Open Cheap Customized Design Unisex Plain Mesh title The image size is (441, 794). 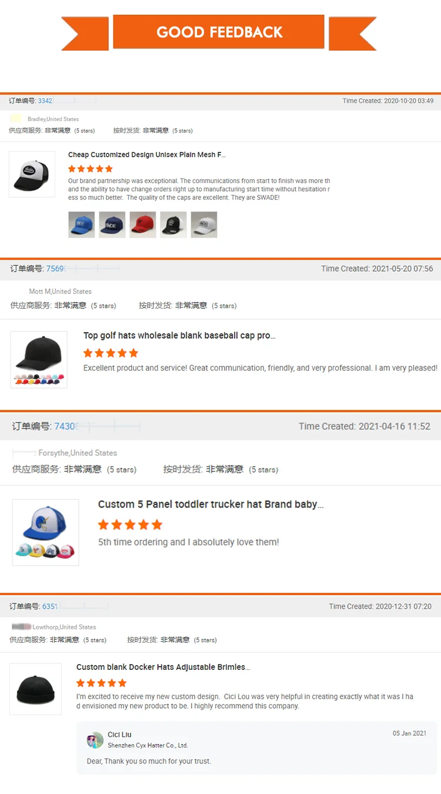coord(147,155)
